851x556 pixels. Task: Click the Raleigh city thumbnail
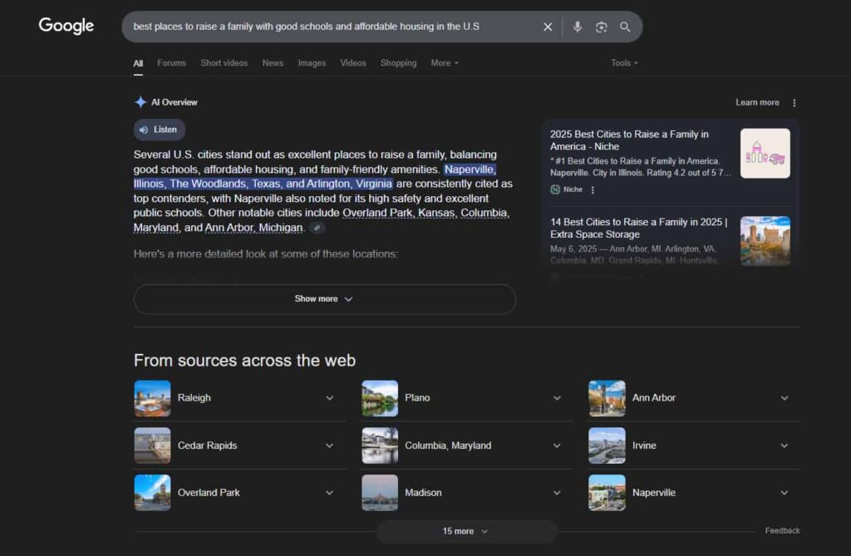point(153,399)
